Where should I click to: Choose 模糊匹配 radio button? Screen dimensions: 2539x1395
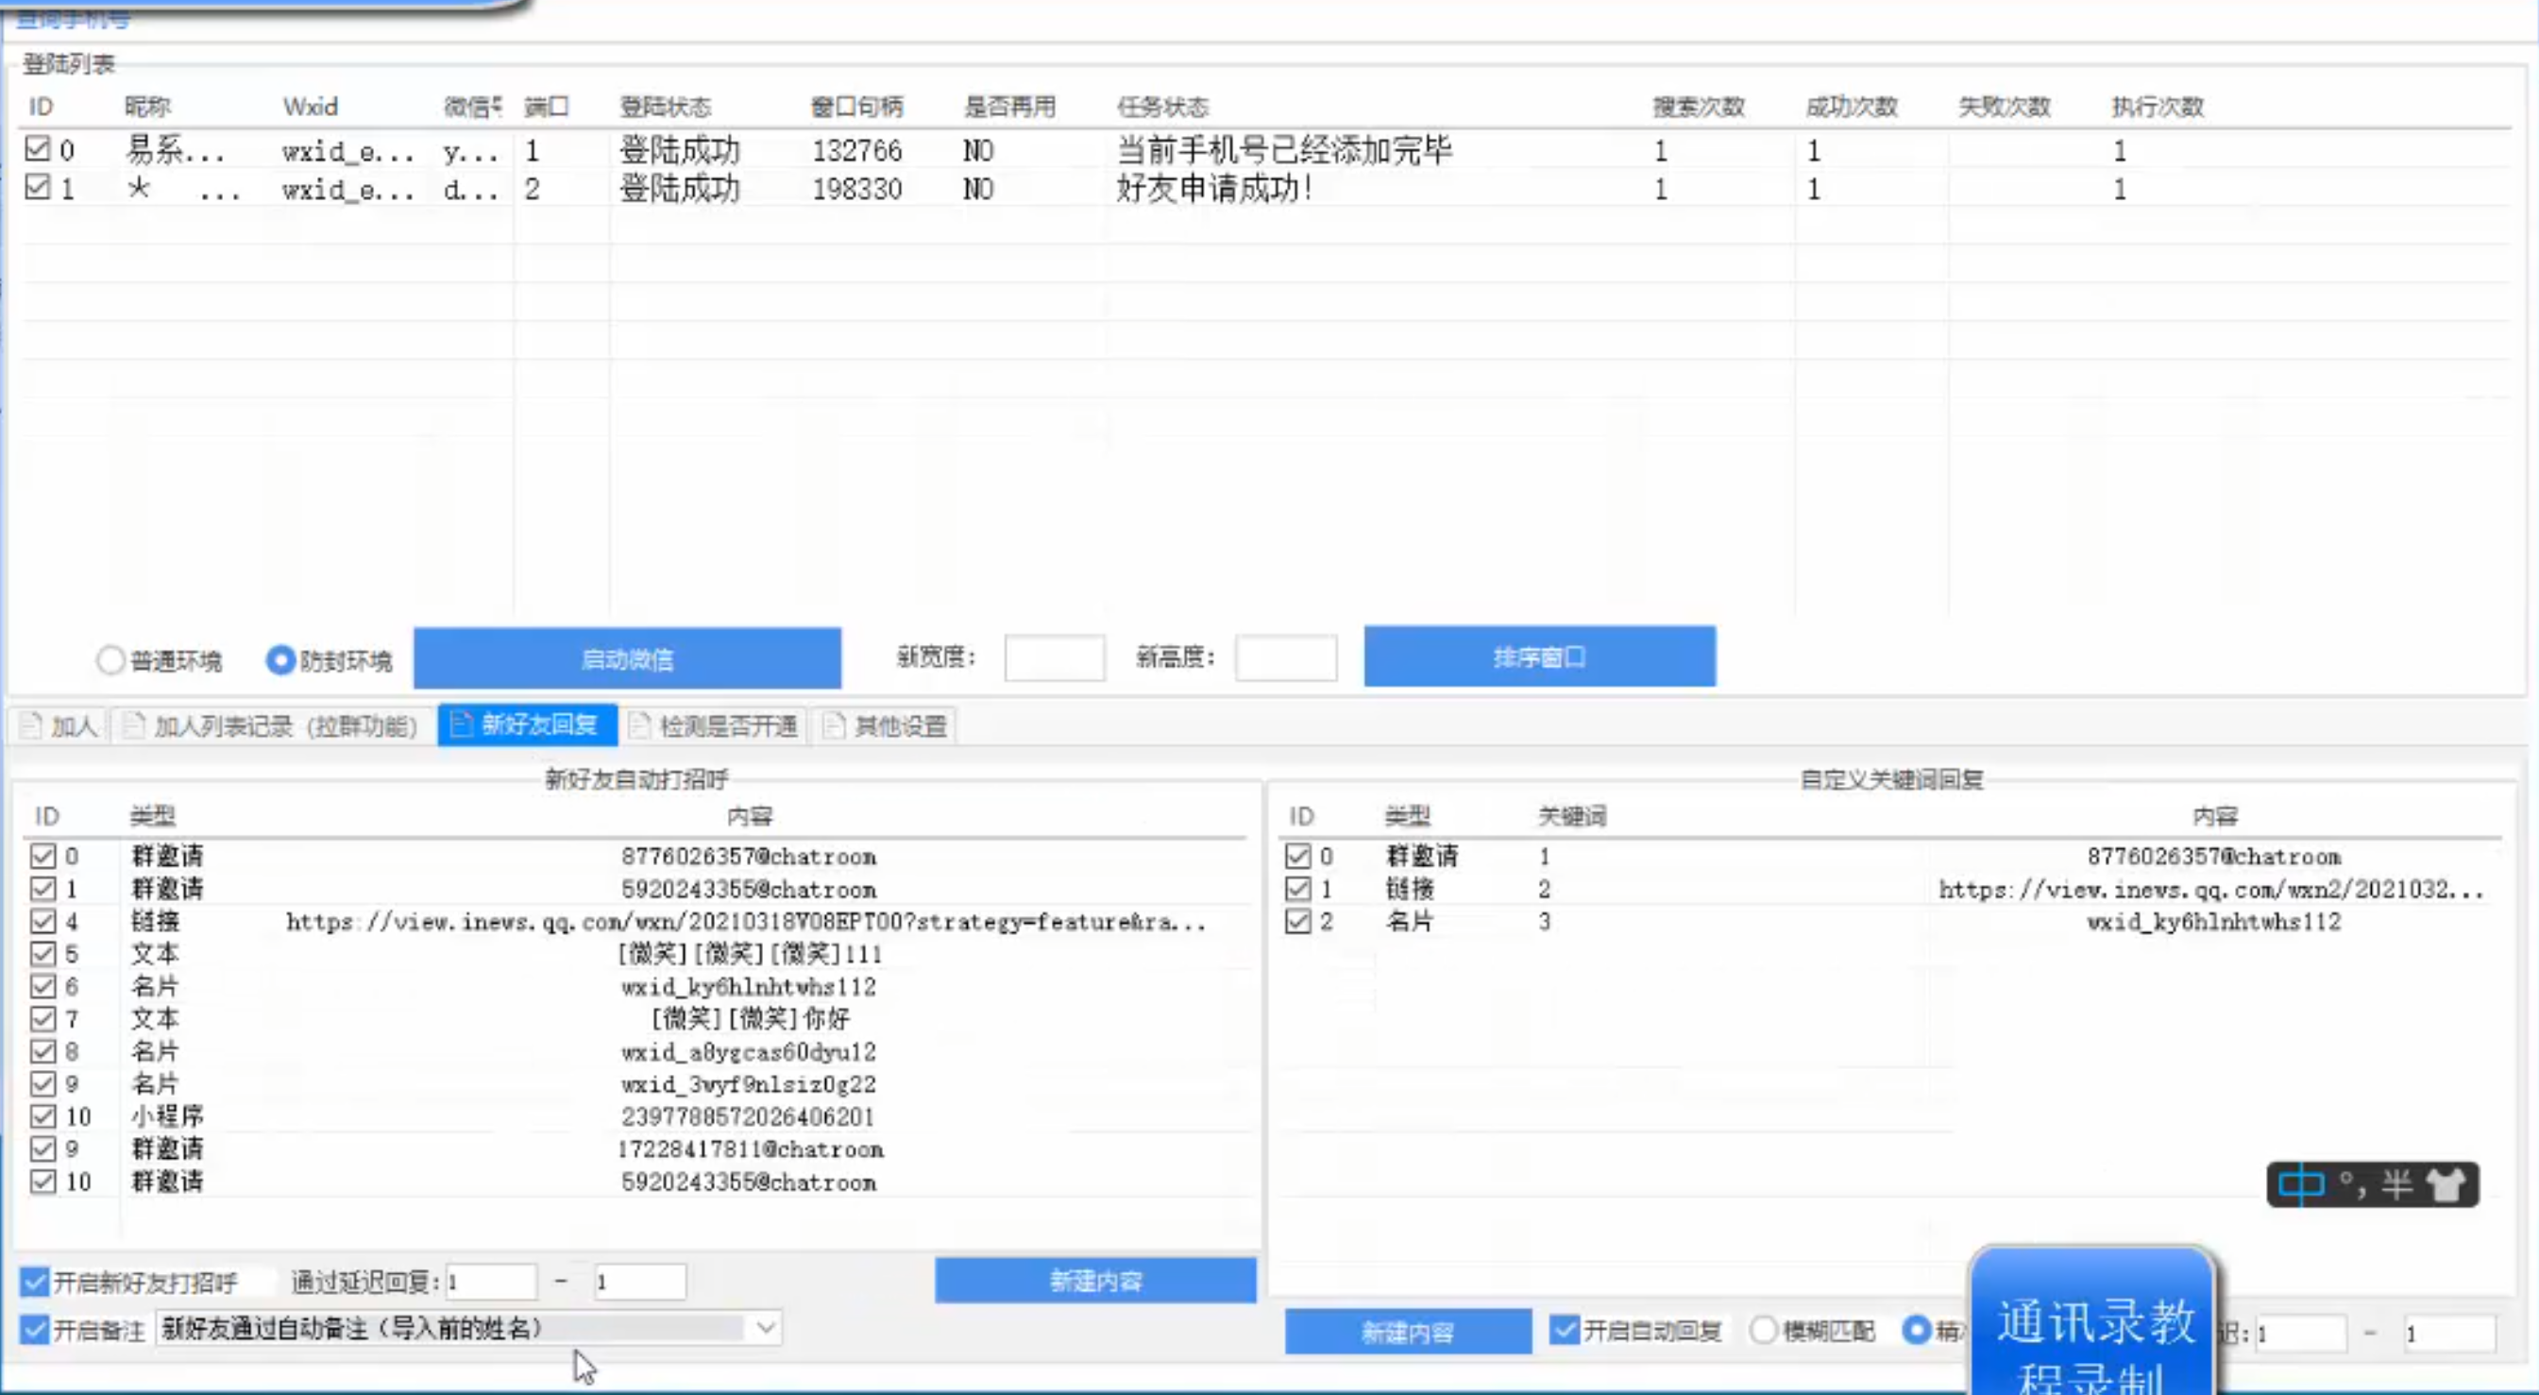tap(1763, 1331)
